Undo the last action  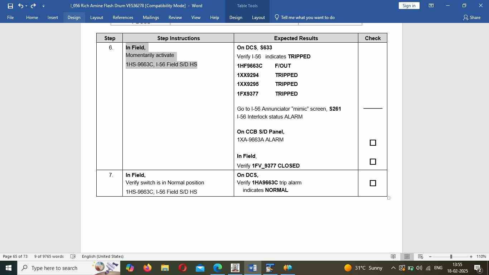(x=21, y=6)
